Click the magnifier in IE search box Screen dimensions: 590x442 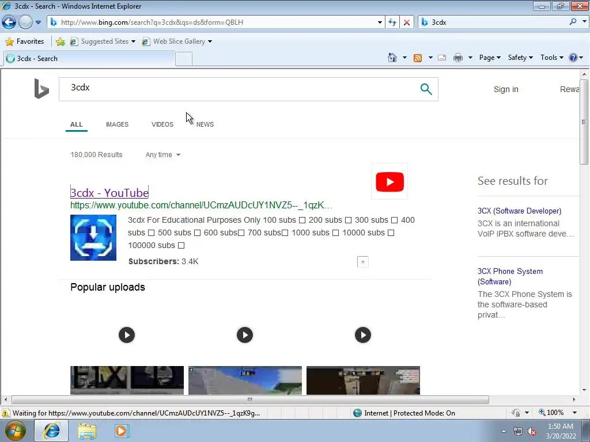pos(573,22)
